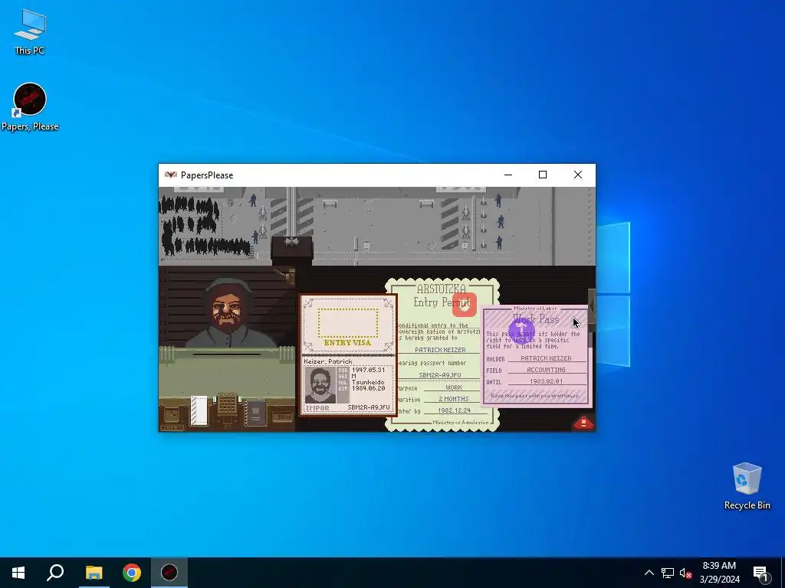The image size is (785, 588).
Task: Click PATRICK KEIZER name on Entry Permit
Action: pos(440,349)
